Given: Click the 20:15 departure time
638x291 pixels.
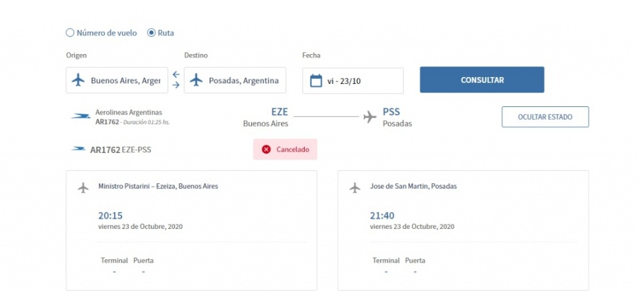Looking at the screenshot, I should [x=110, y=216].
